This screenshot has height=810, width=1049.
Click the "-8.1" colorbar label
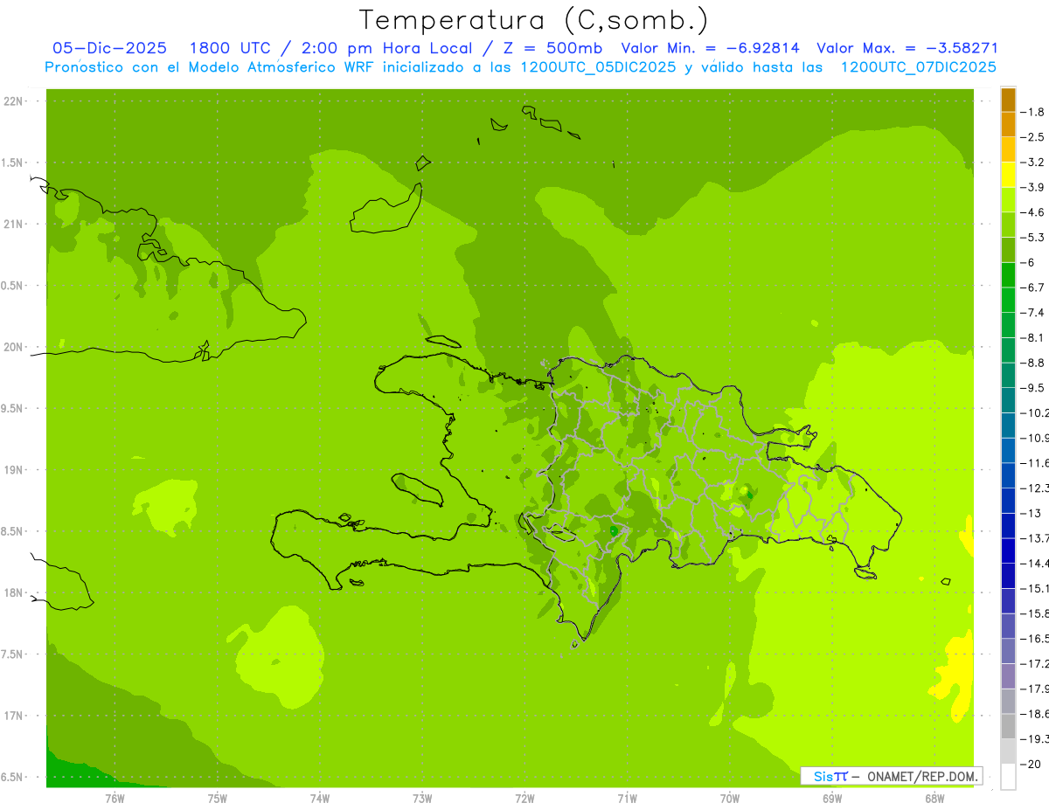point(1033,337)
